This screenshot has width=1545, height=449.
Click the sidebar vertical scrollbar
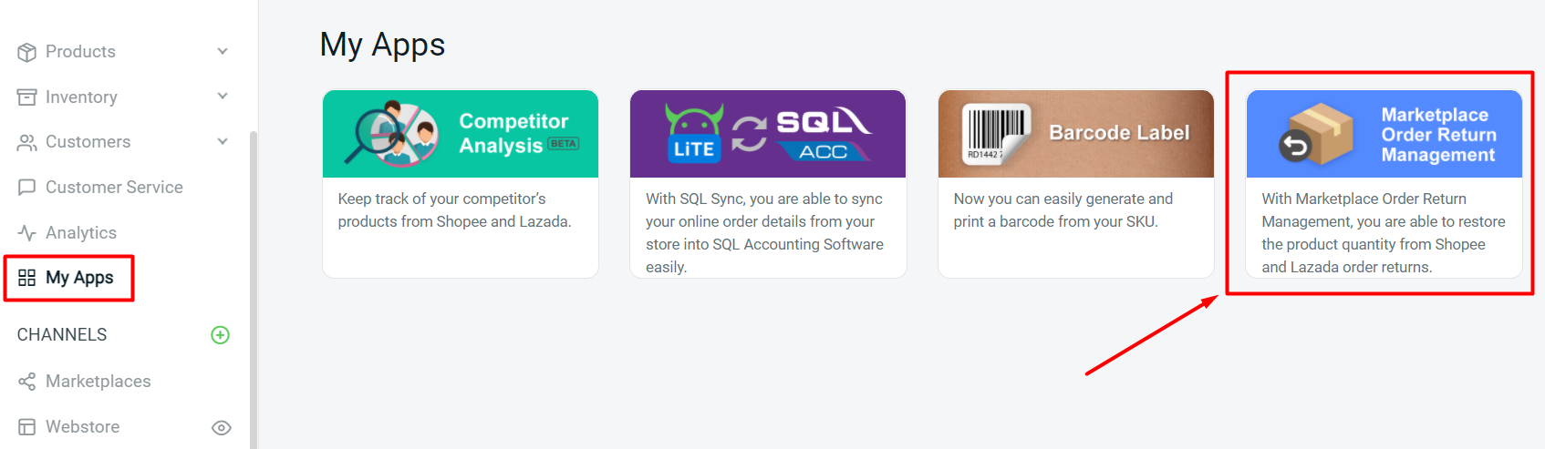[254, 273]
